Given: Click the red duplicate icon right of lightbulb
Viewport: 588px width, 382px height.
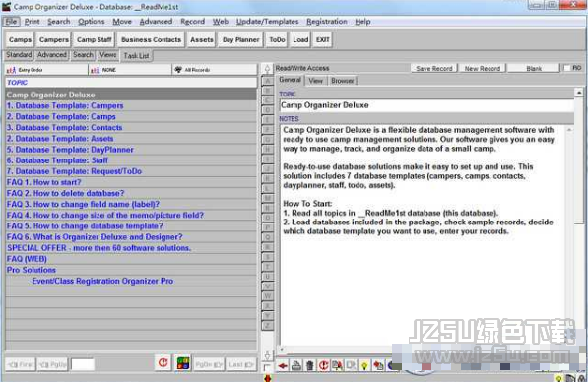Looking at the screenshot, I should click(378, 365).
